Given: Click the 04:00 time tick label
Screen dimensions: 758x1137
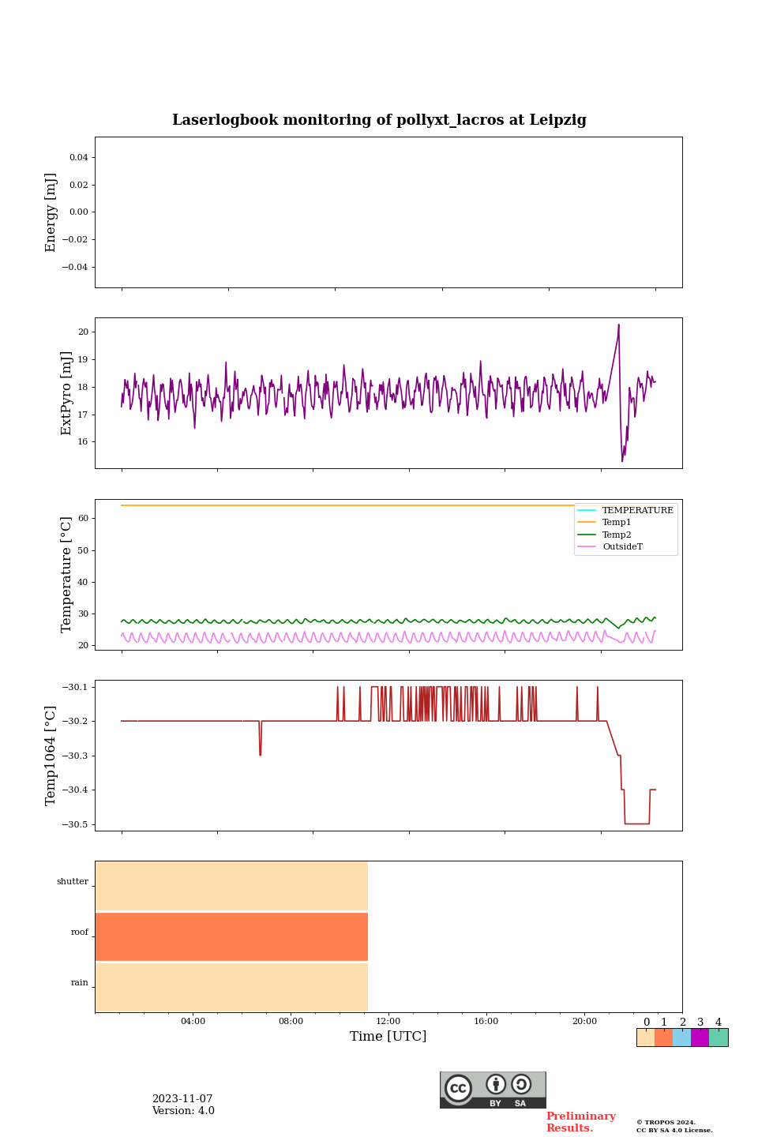Looking at the screenshot, I should tap(193, 1022).
